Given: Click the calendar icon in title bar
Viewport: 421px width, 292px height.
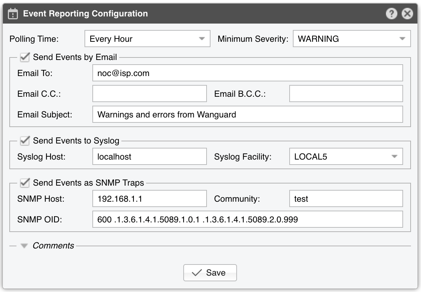Looking at the screenshot, I should [13, 14].
